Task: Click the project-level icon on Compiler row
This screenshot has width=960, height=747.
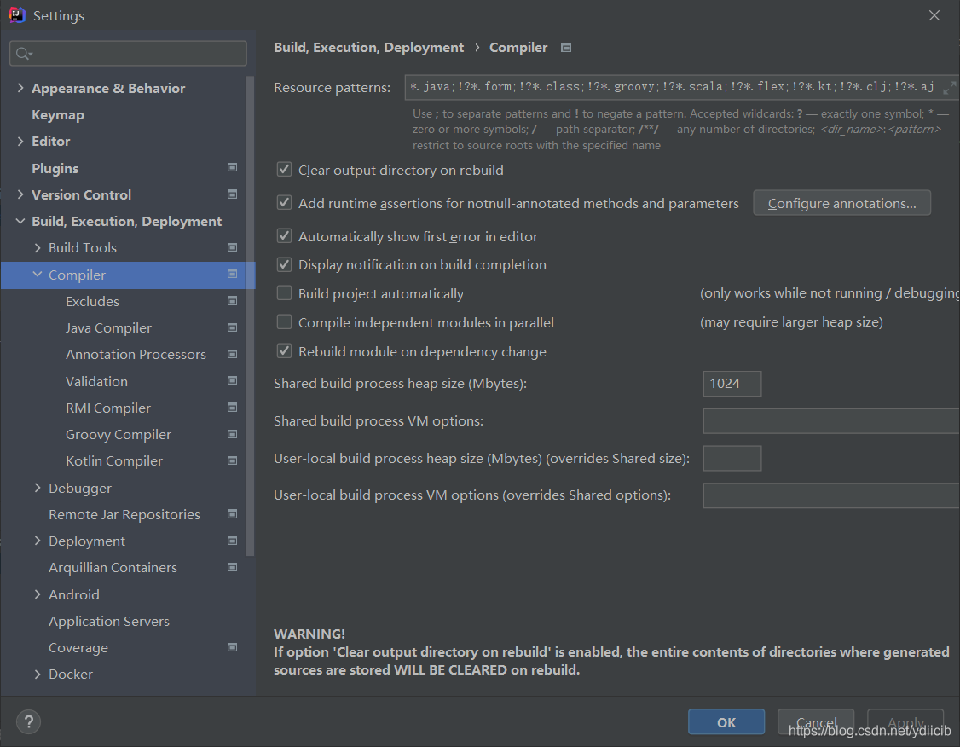Action: click(232, 274)
